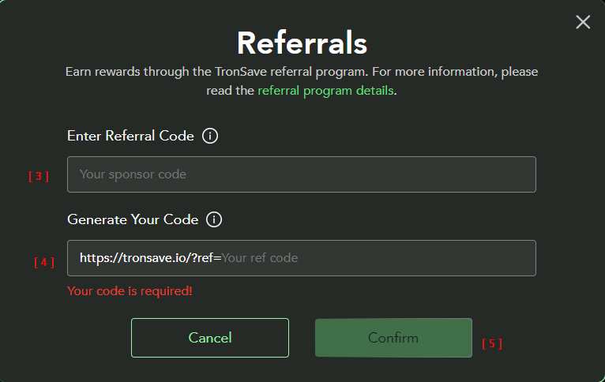Click the https://tronsave.io/?ref= prefix text
Viewport: 605px width, 382px height.
click(x=150, y=258)
